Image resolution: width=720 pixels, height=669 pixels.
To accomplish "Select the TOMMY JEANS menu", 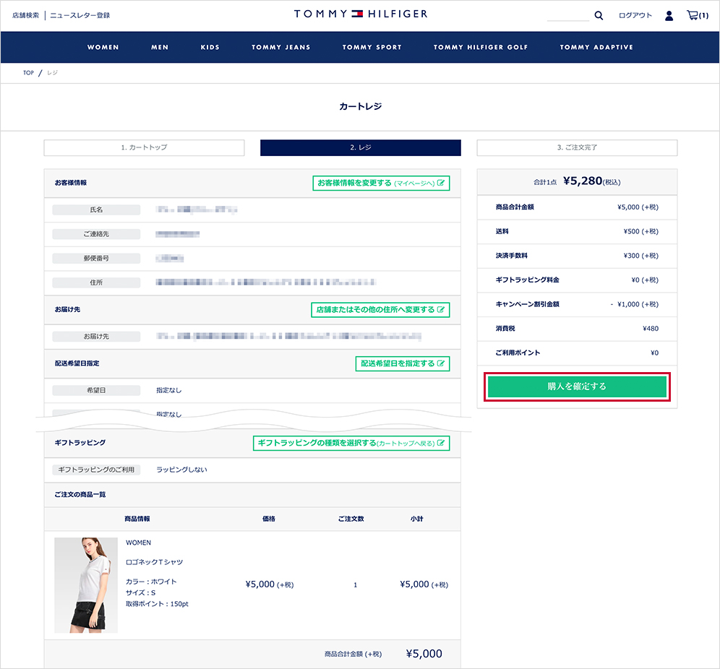I will [280, 47].
